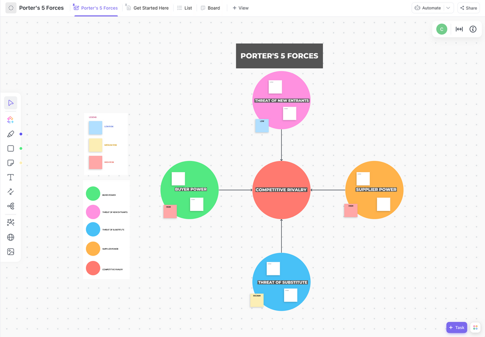Select the rectangle shape tool
485x337 pixels.
pyautogui.click(x=11, y=148)
